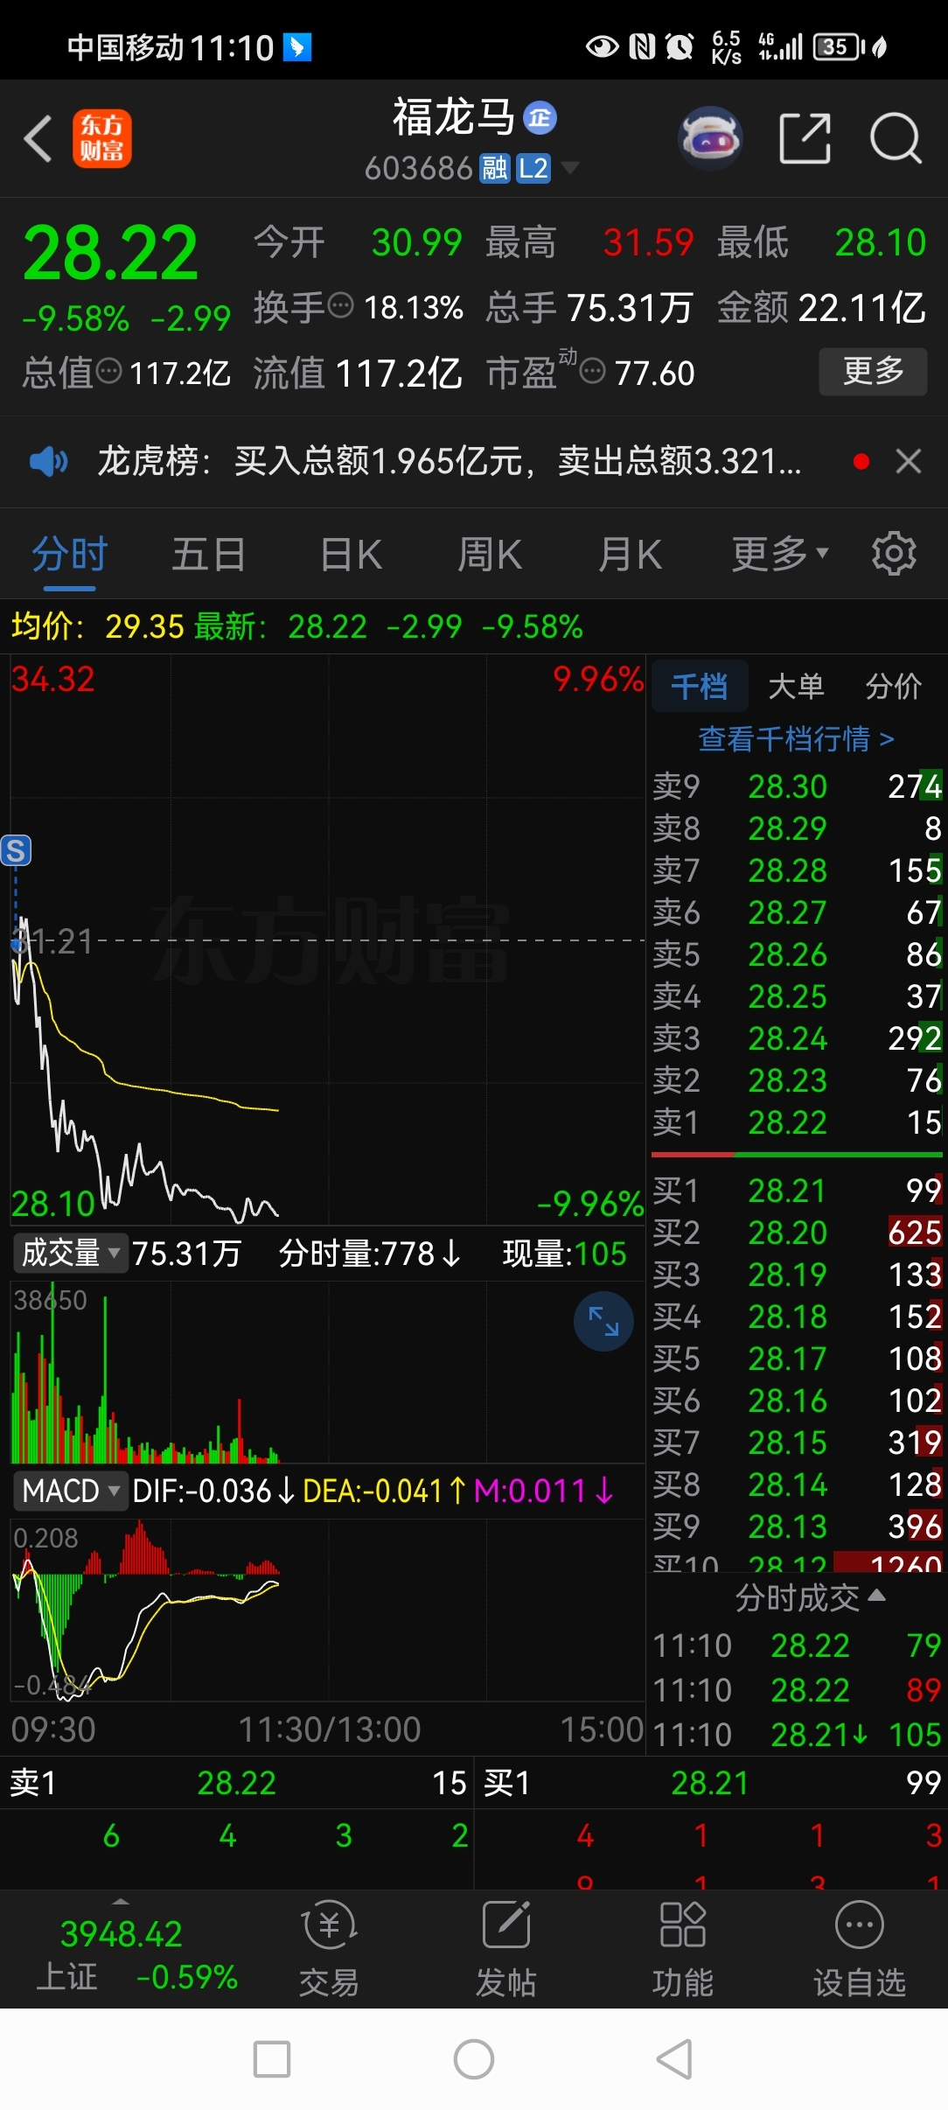Tap Android home circle button
The height and width of the screenshot is (2110, 948).
(x=474, y=2059)
